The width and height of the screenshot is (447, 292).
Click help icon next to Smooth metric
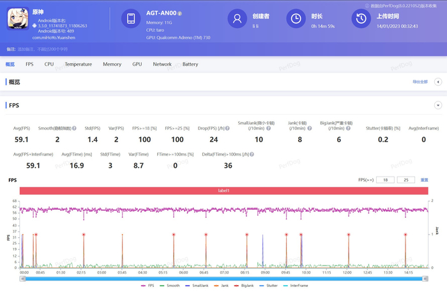(x=74, y=128)
